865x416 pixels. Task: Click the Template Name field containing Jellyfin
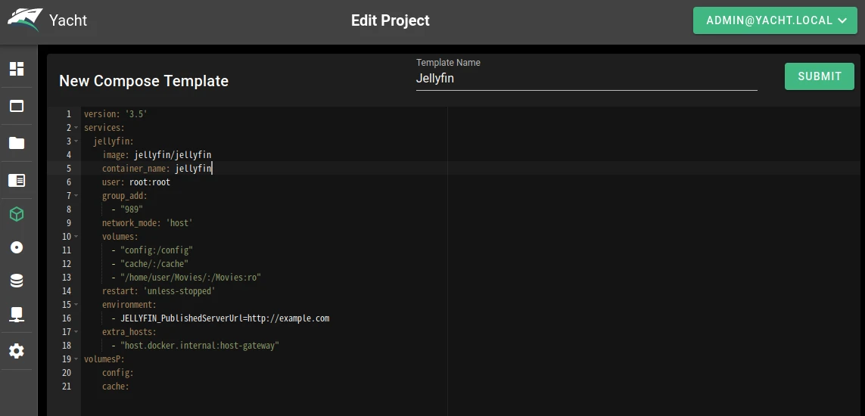point(586,79)
